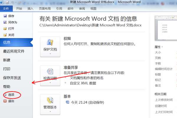Image resolution: width=177 pixels, height=118 pixels.
Task: Expand the 管理版本 dropdown arrow
Action: pyautogui.click(x=50, y=112)
